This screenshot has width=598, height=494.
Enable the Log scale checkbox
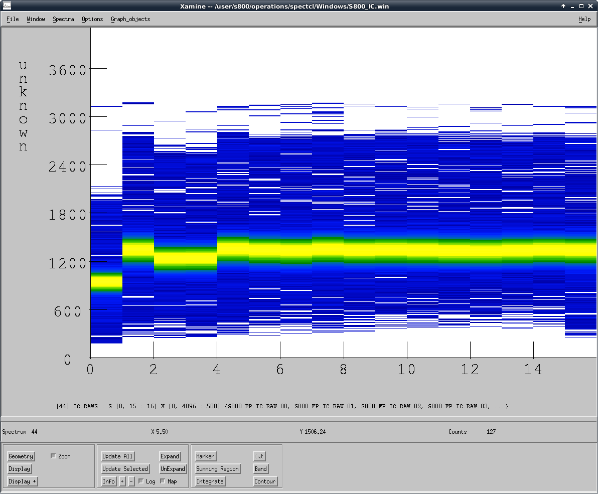point(141,481)
